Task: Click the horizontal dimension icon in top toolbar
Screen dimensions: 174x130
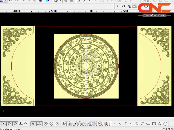Action: 123,6
